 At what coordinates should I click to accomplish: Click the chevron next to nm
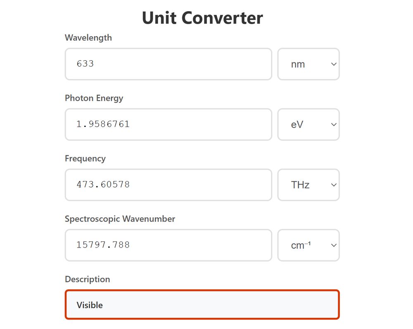[x=333, y=64]
